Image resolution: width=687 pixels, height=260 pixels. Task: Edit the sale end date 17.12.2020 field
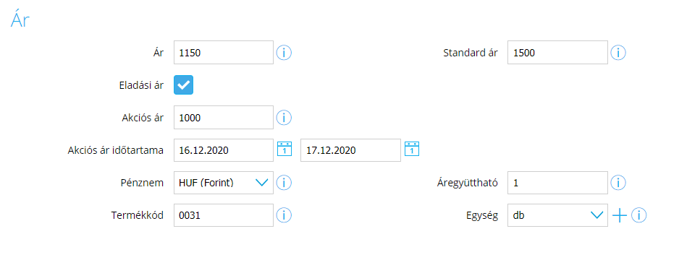point(350,150)
